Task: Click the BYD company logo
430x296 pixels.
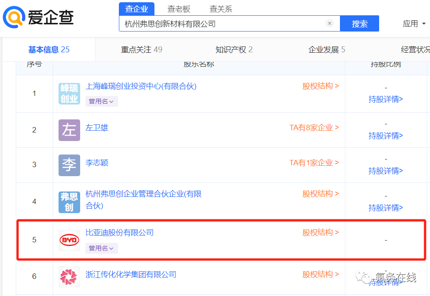Action: [x=69, y=240]
